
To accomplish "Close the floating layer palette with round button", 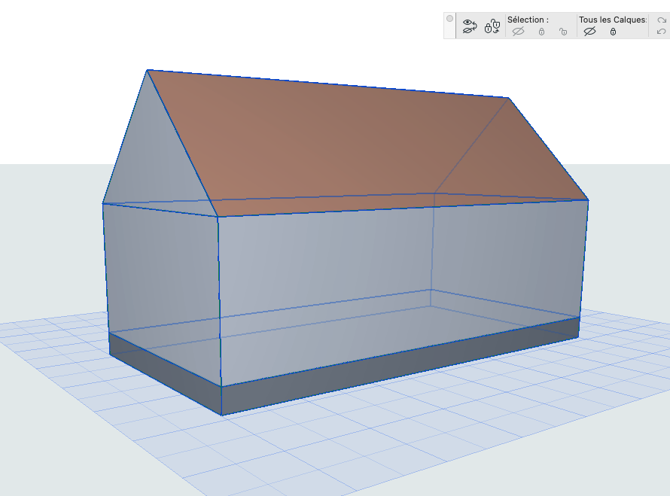I will [449, 18].
